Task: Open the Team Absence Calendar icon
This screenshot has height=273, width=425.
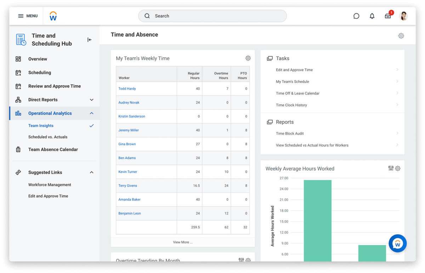Action: 18,149
